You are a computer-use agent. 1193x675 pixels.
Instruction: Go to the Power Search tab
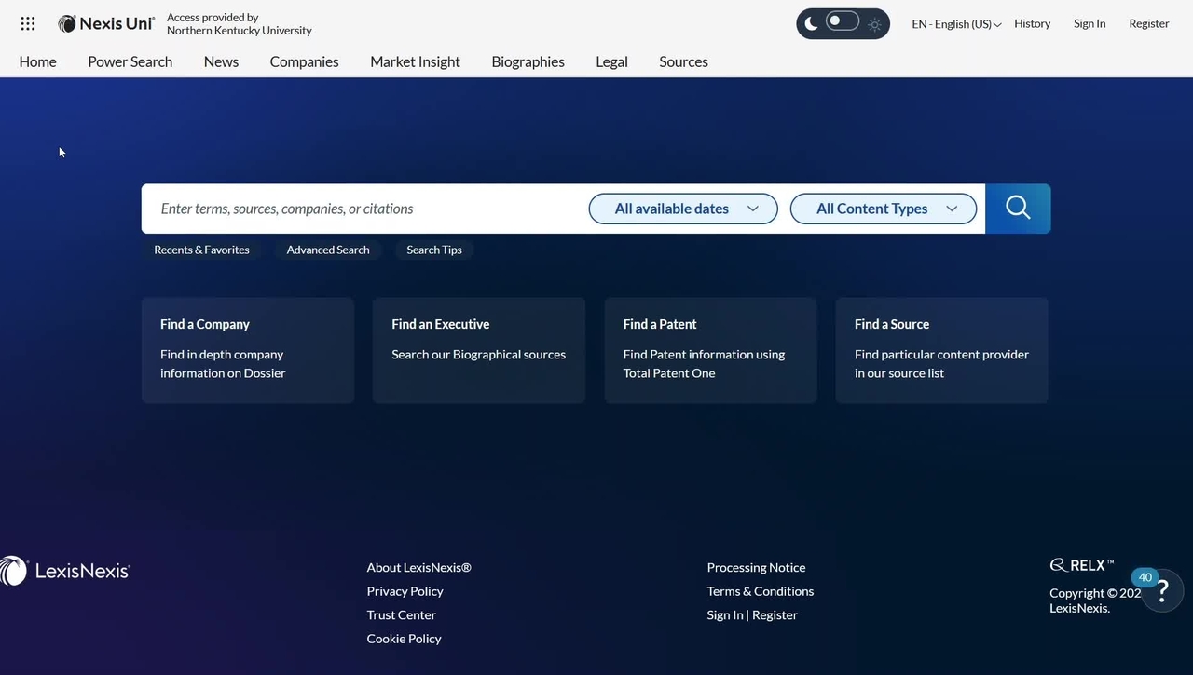(x=130, y=61)
